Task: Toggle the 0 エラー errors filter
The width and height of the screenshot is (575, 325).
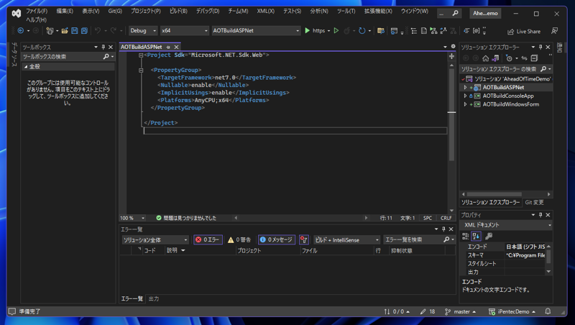Action: [x=208, y=240]
